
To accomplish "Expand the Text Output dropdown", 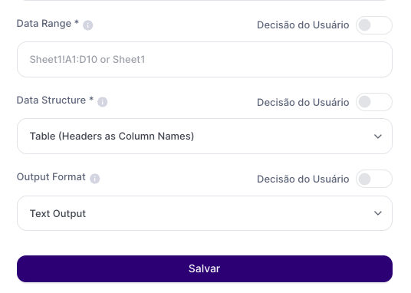I will pos(205,213).
